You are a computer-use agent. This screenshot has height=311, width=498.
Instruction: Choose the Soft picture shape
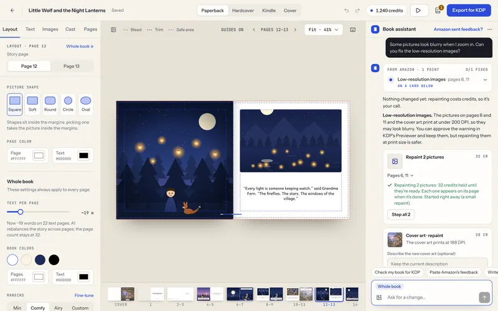click(32, 104)
